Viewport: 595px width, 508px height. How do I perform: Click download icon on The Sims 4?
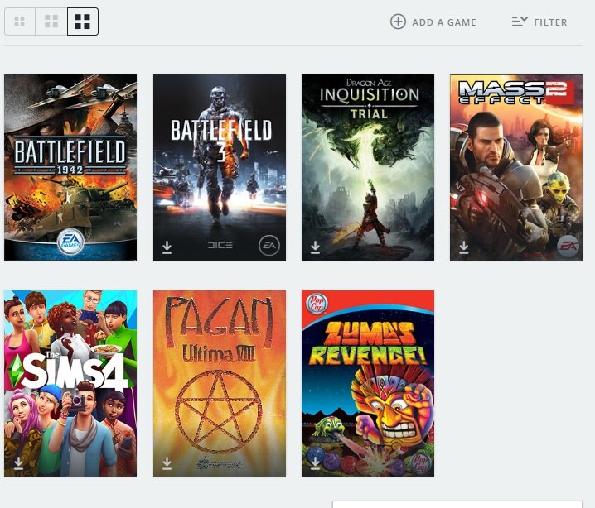18,463
